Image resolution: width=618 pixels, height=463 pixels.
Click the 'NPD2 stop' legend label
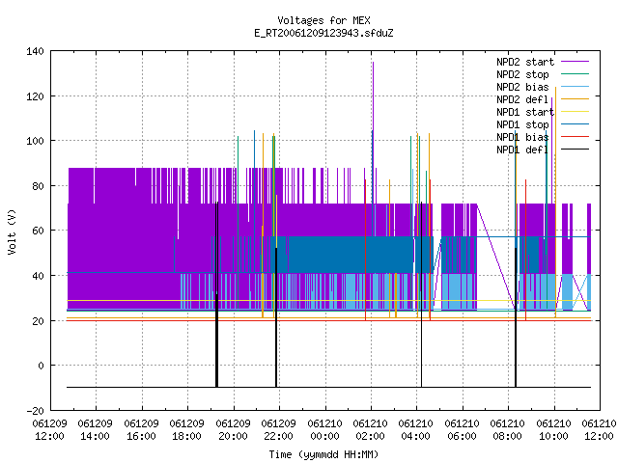tap(522, 74)
